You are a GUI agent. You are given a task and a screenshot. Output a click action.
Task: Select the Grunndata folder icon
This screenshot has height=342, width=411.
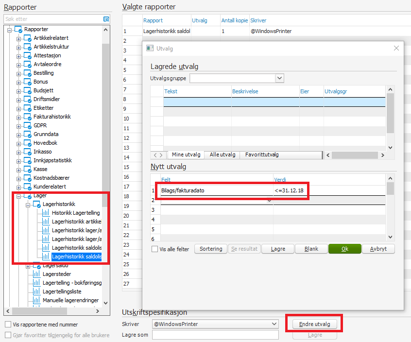(28, 135)
